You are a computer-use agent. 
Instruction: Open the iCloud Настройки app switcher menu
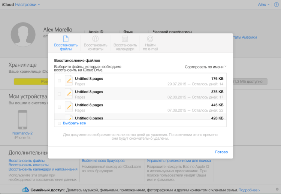27,4
